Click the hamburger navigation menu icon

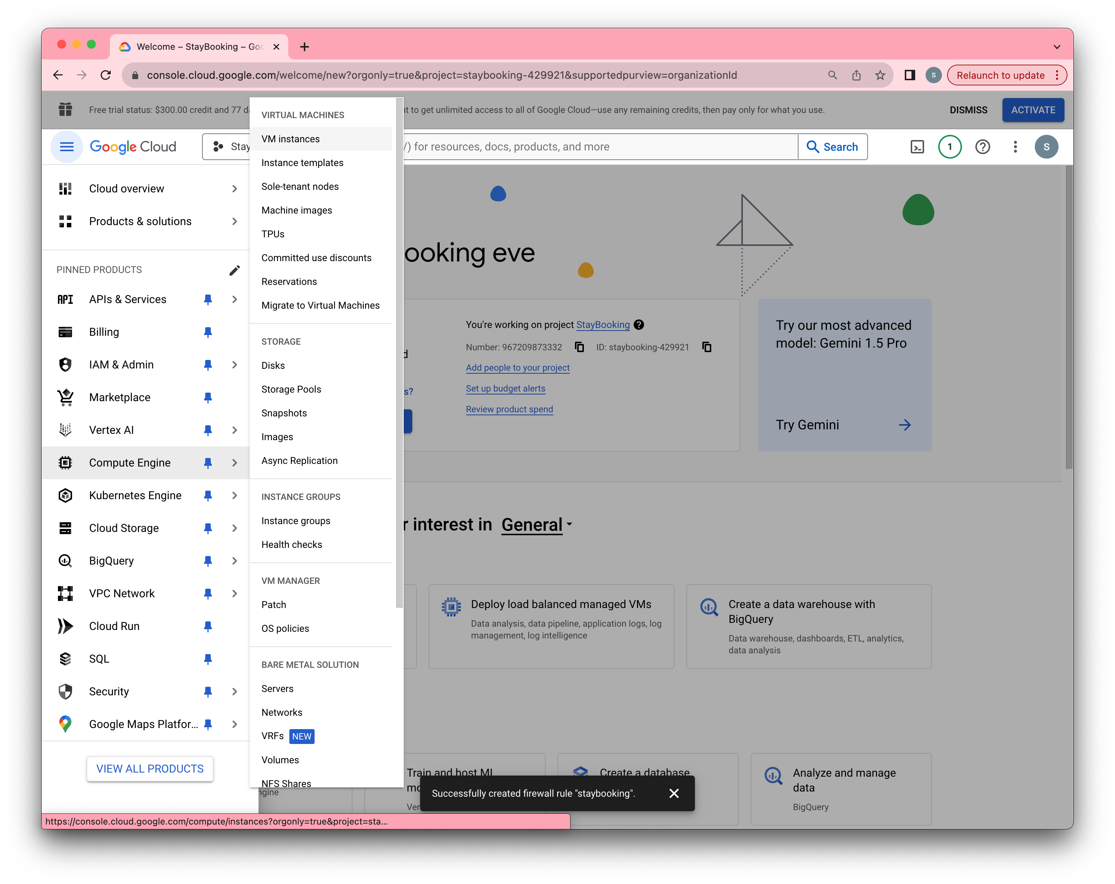coord(67,147)
